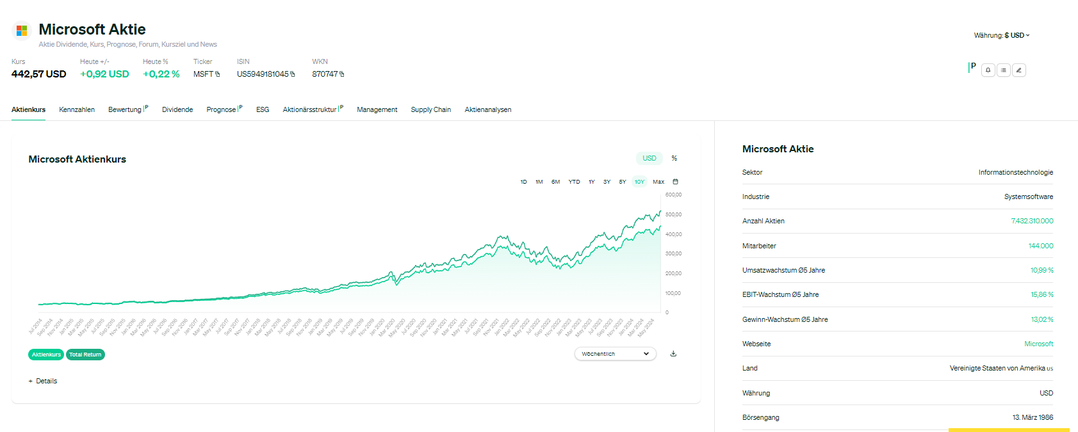The width and height of the screenshot is (1078, 432).
Task: Switch chart display to USD
Action: [x=649, y=158]
